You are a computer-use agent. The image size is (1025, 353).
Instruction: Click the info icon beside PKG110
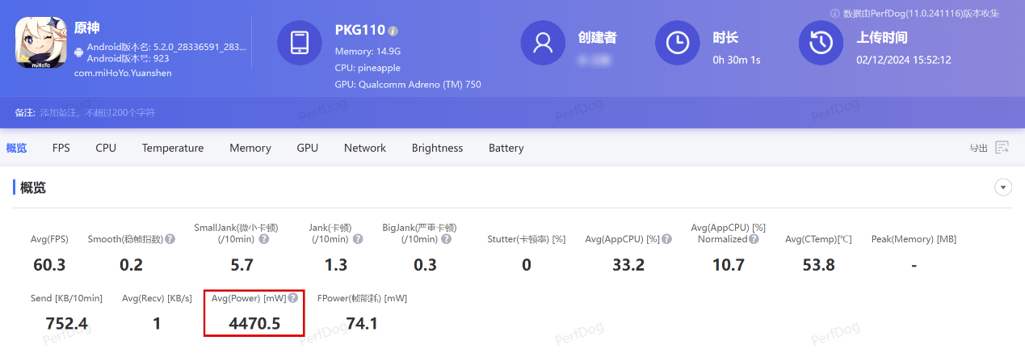point(393,31)
